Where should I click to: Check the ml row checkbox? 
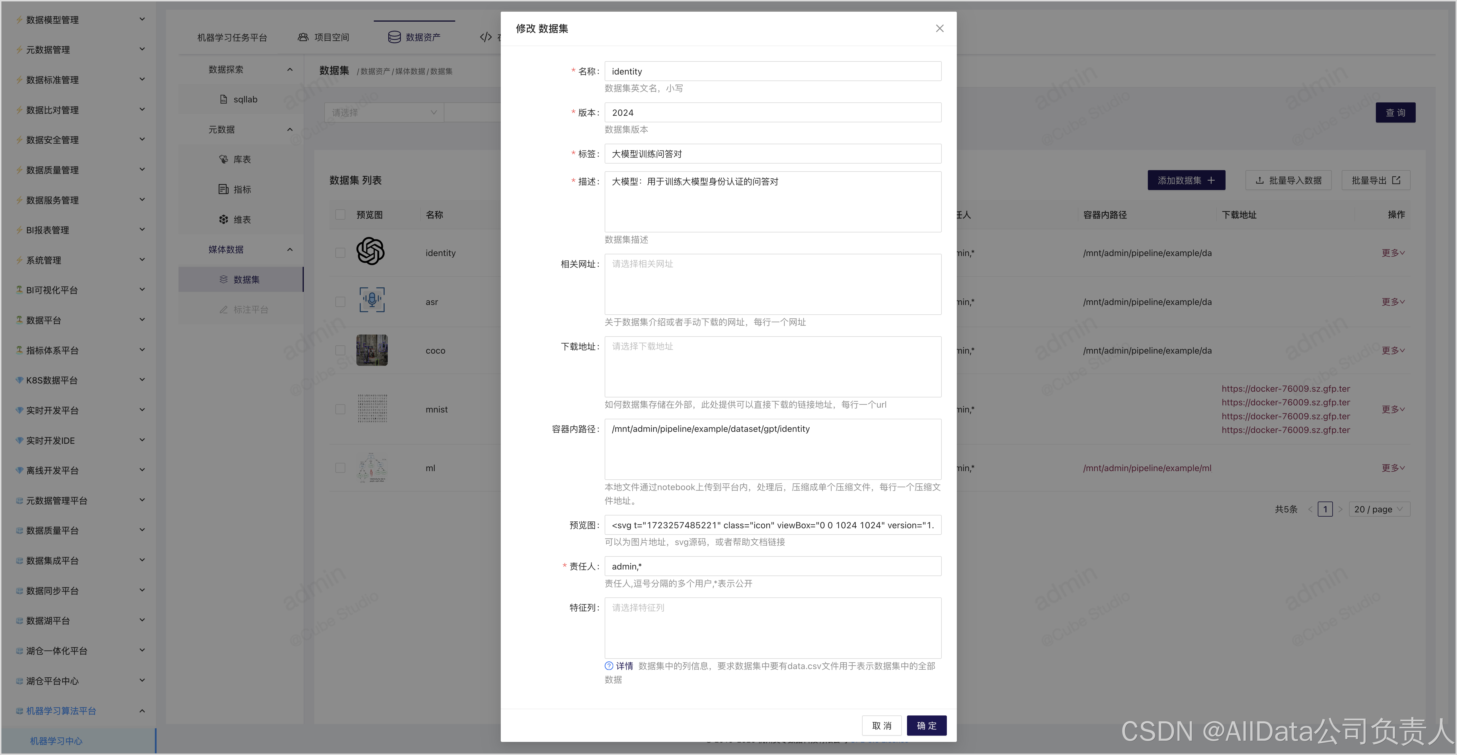[x=340, y=468]
